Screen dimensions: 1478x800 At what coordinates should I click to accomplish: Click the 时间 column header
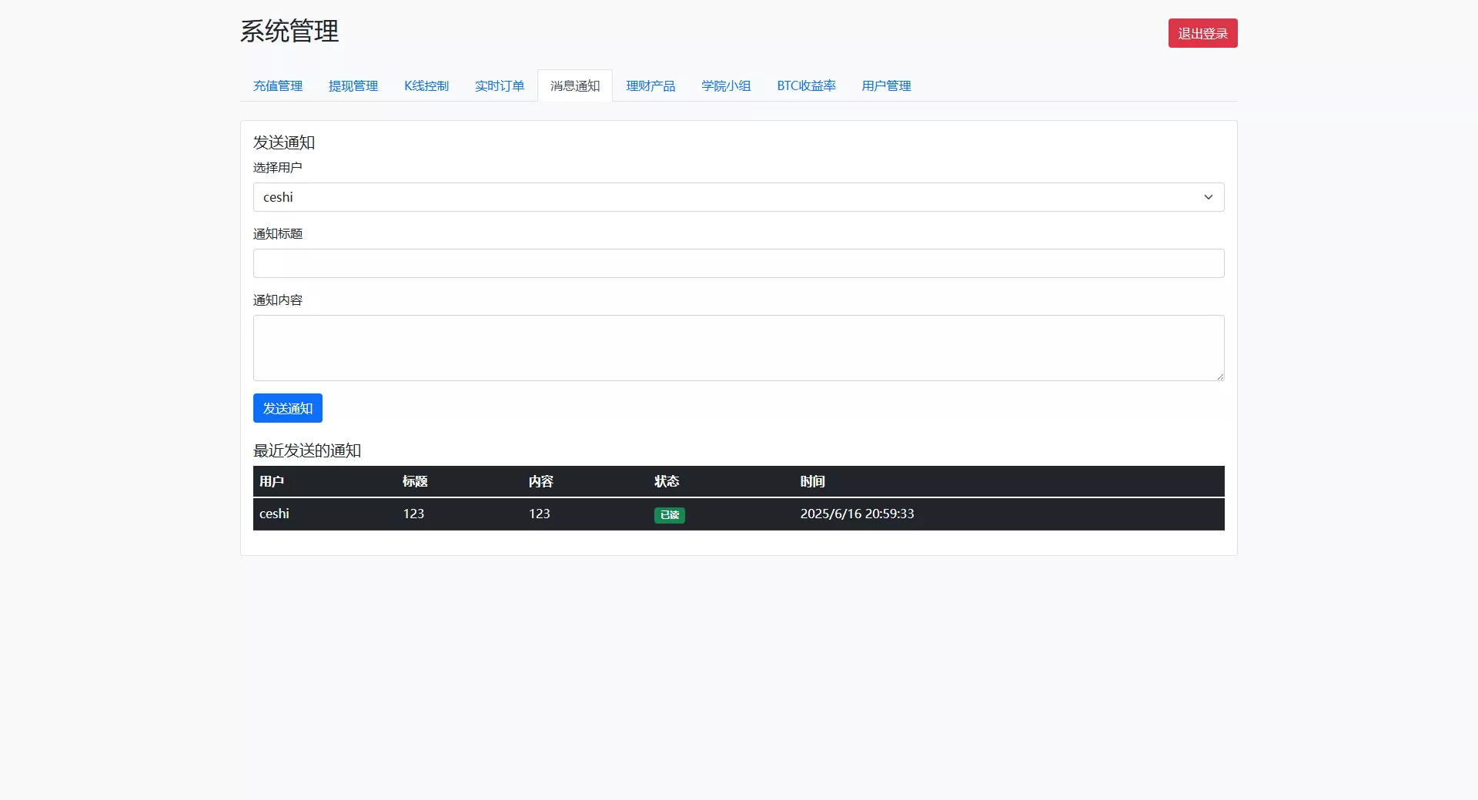click(x=812, y=481)
